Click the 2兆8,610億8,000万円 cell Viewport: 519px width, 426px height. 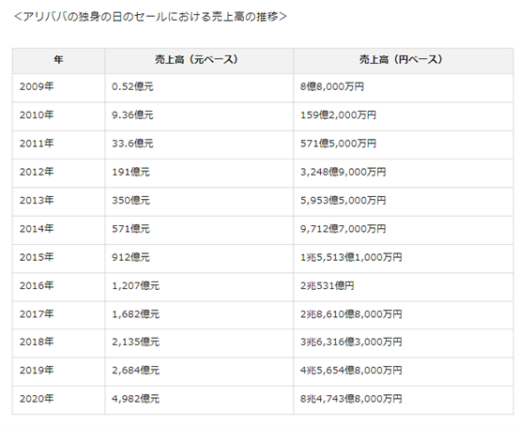[x=404, y=315]
